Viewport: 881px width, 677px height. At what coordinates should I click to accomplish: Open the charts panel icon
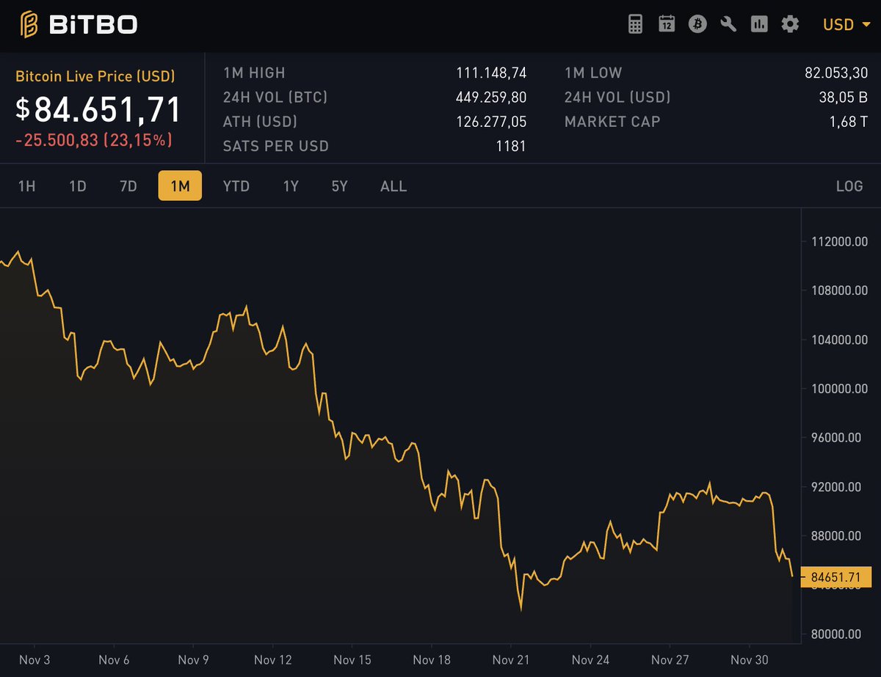point(759,24)
